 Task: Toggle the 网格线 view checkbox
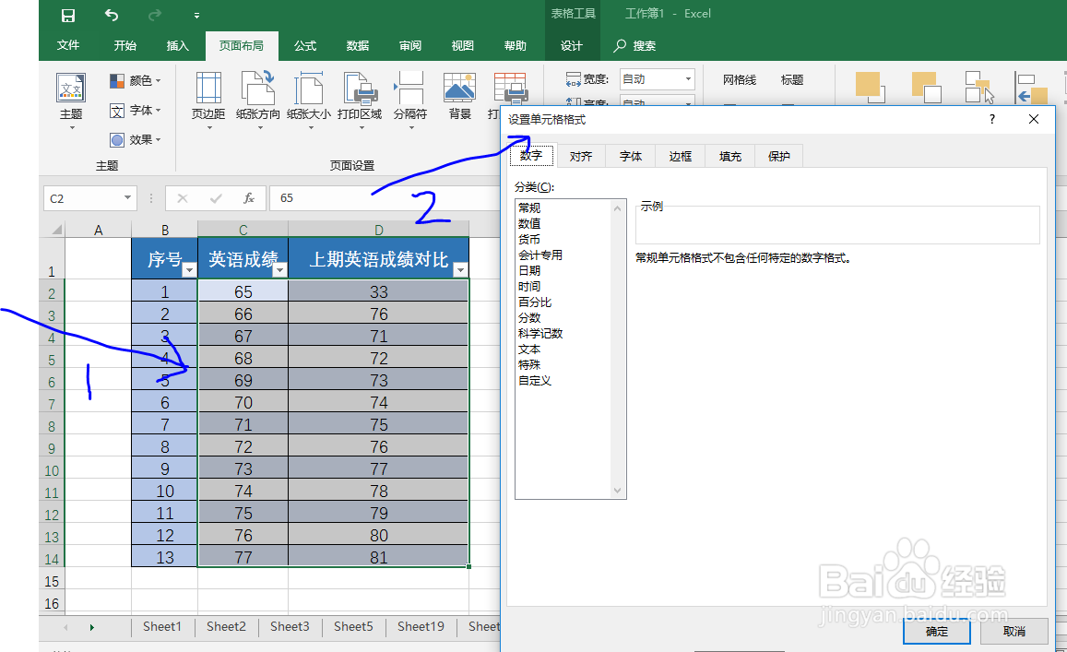click(x=739, y=79)
